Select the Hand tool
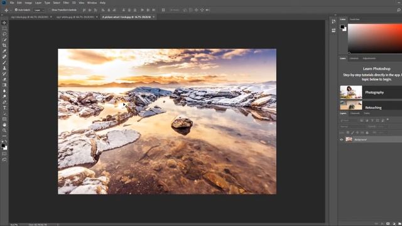The width and height of the screenshot is (402, 226). [4, 124]
